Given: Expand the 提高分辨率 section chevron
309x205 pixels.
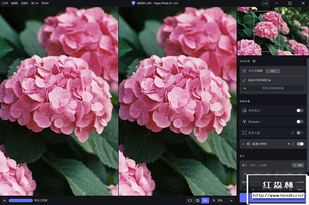Looking at the screenshot, I should point(243,144).
